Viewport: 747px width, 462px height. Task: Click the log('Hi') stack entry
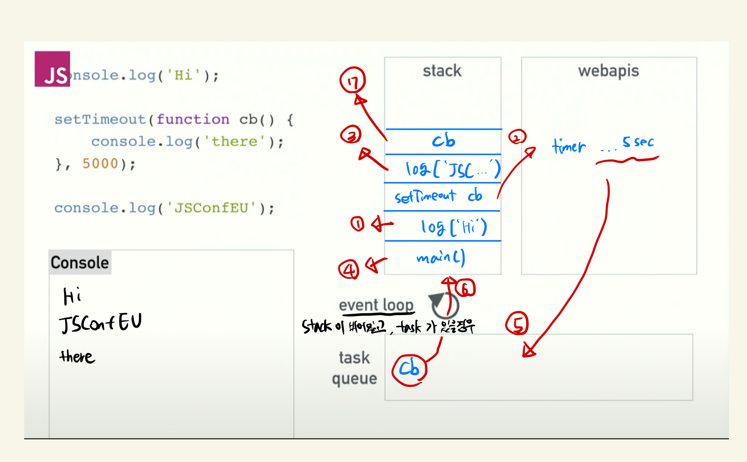(x=453, y=226)
